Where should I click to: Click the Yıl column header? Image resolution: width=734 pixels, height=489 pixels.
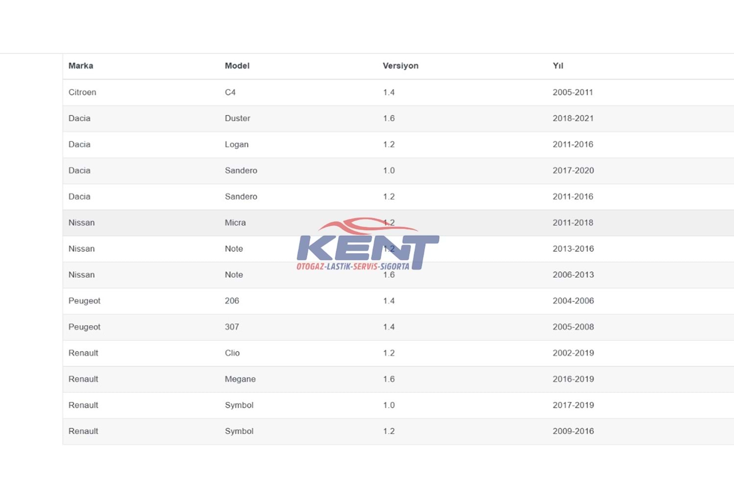click(558, 66)
